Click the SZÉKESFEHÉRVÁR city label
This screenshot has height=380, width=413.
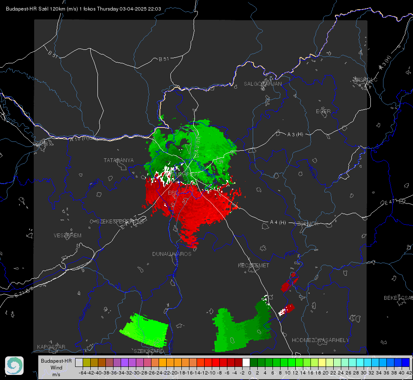point(120,222)
